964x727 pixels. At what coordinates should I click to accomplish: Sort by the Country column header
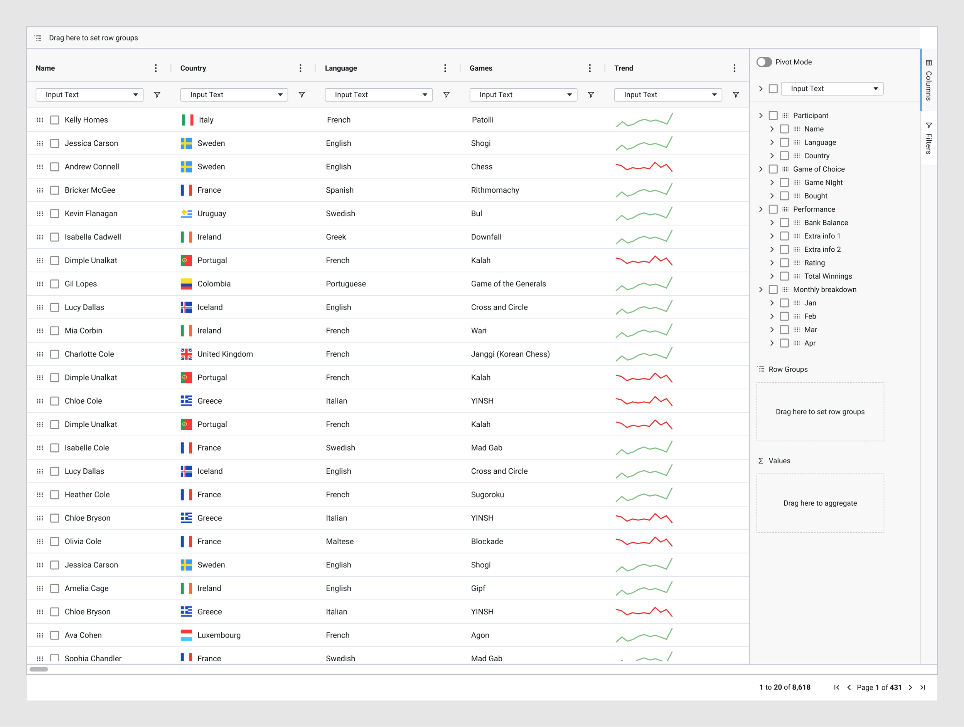(193, 68)
